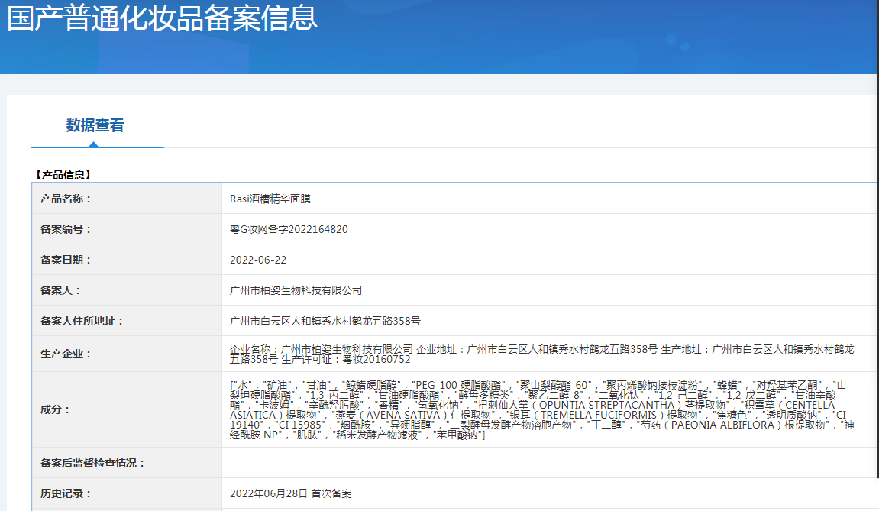Click the filing date 2022-06-22
Screen dimensions: 879x511
pyautogui.click(x=258, y=260)
